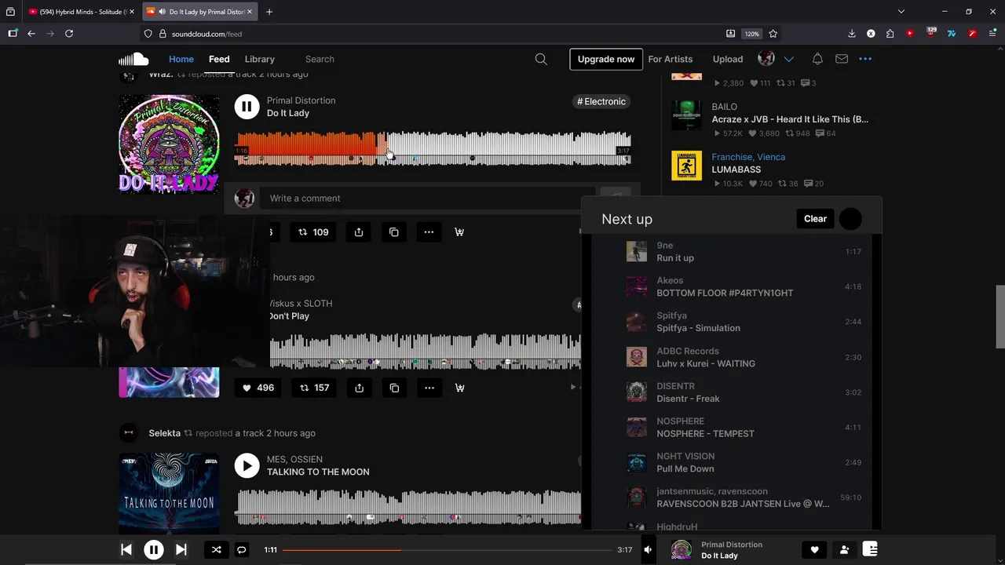Open the user avatar profile menu

766,59
